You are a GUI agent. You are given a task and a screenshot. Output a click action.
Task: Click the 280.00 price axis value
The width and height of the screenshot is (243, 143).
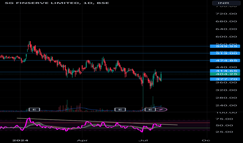(x=226, y=98)
